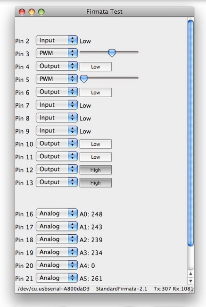Open the Pin 7 Input mode dropdown
Screen dimensions: 206x307
coord(57,105)
